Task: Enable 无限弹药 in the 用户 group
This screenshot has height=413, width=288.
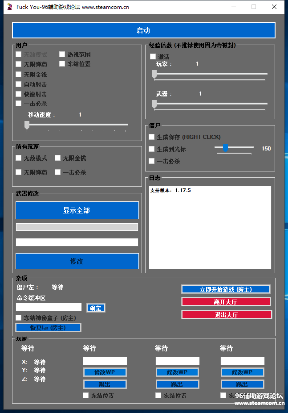Action: [18, 64]
